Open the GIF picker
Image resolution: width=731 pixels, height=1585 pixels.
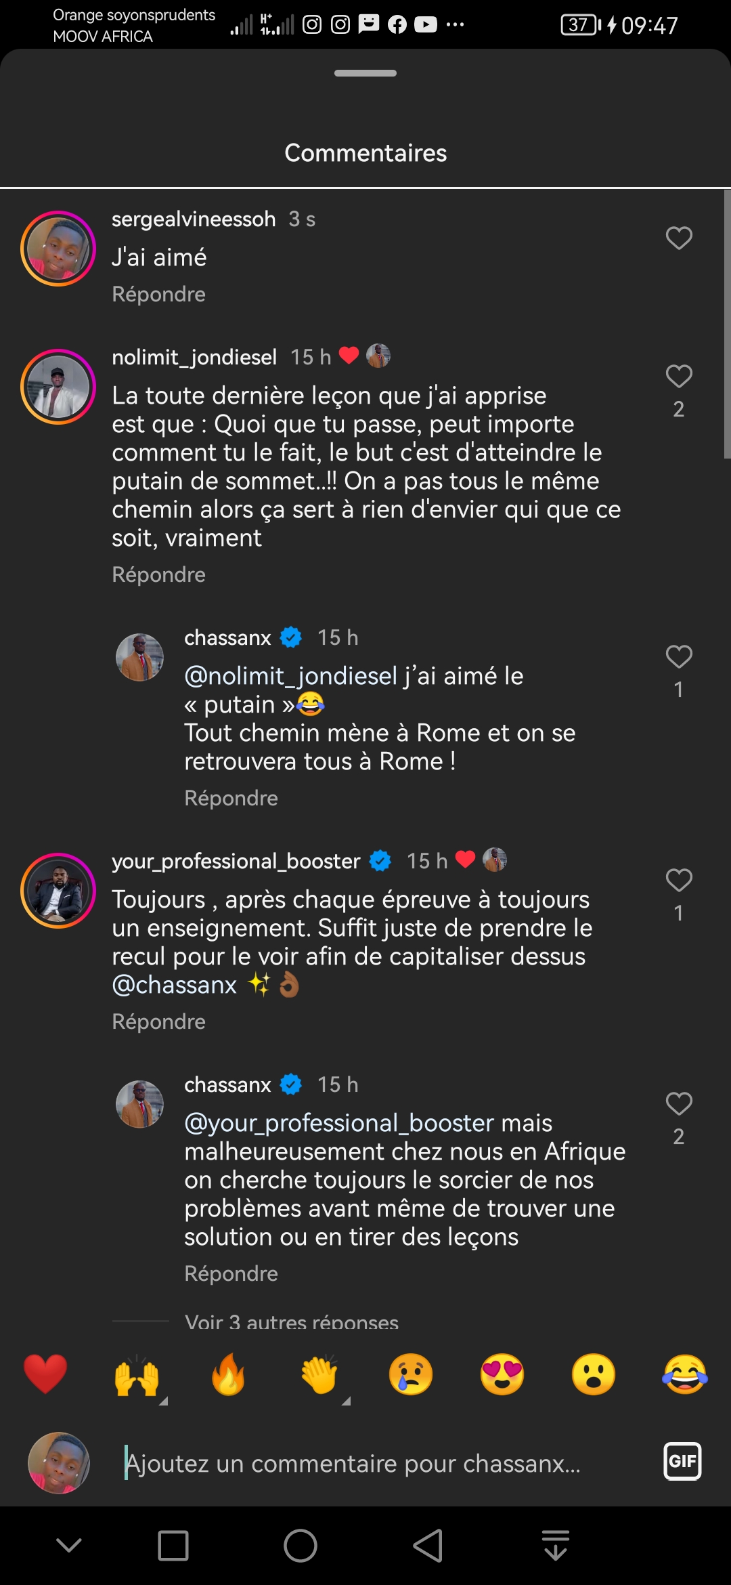click(x=682, y=1462)
